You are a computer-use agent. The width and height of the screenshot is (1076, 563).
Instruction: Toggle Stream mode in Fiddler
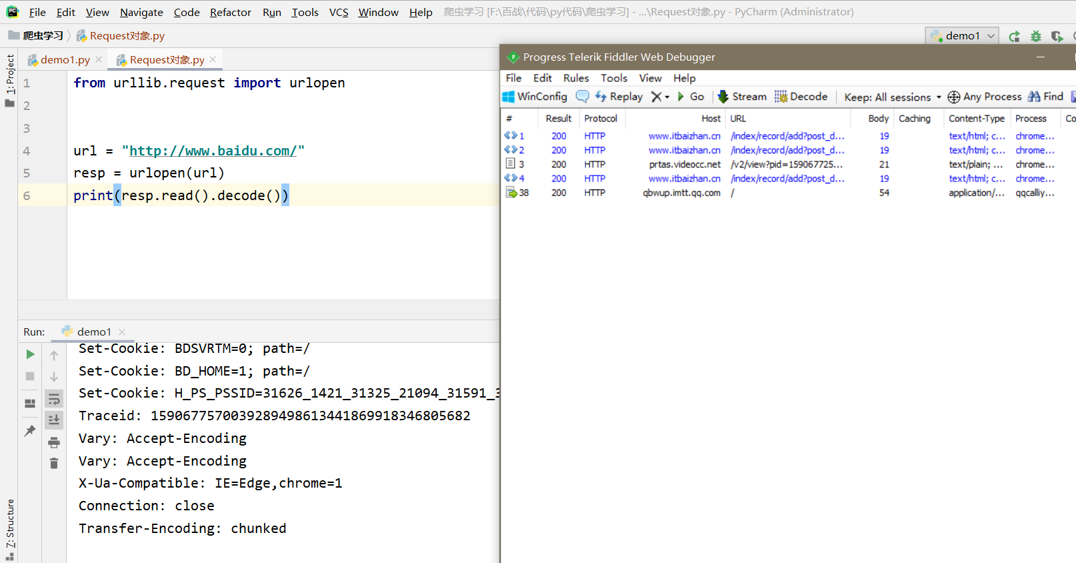742,97
